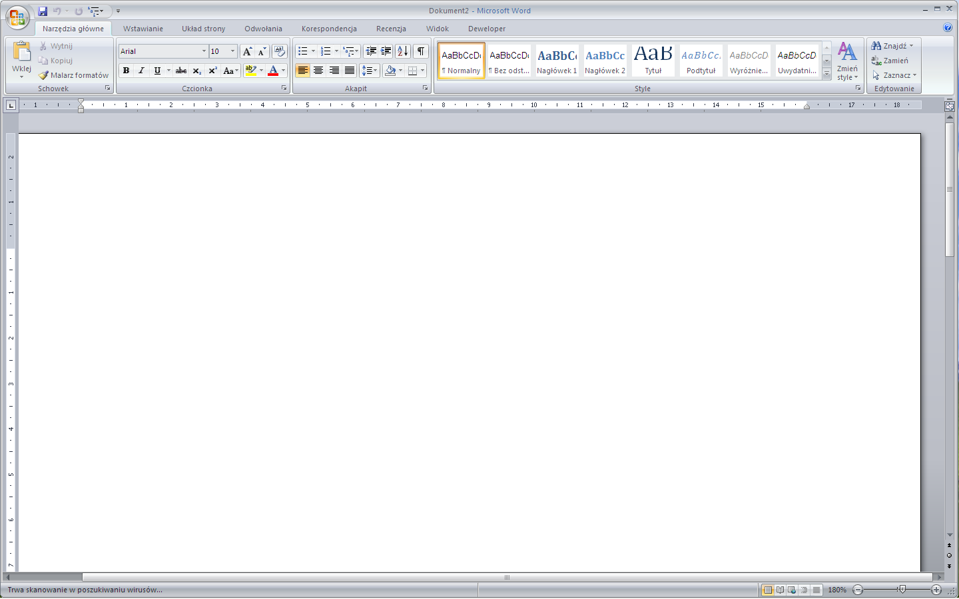Sort text with A-Z icon
This screenshot has width=959, height=599.
click(x=403, y=51)
